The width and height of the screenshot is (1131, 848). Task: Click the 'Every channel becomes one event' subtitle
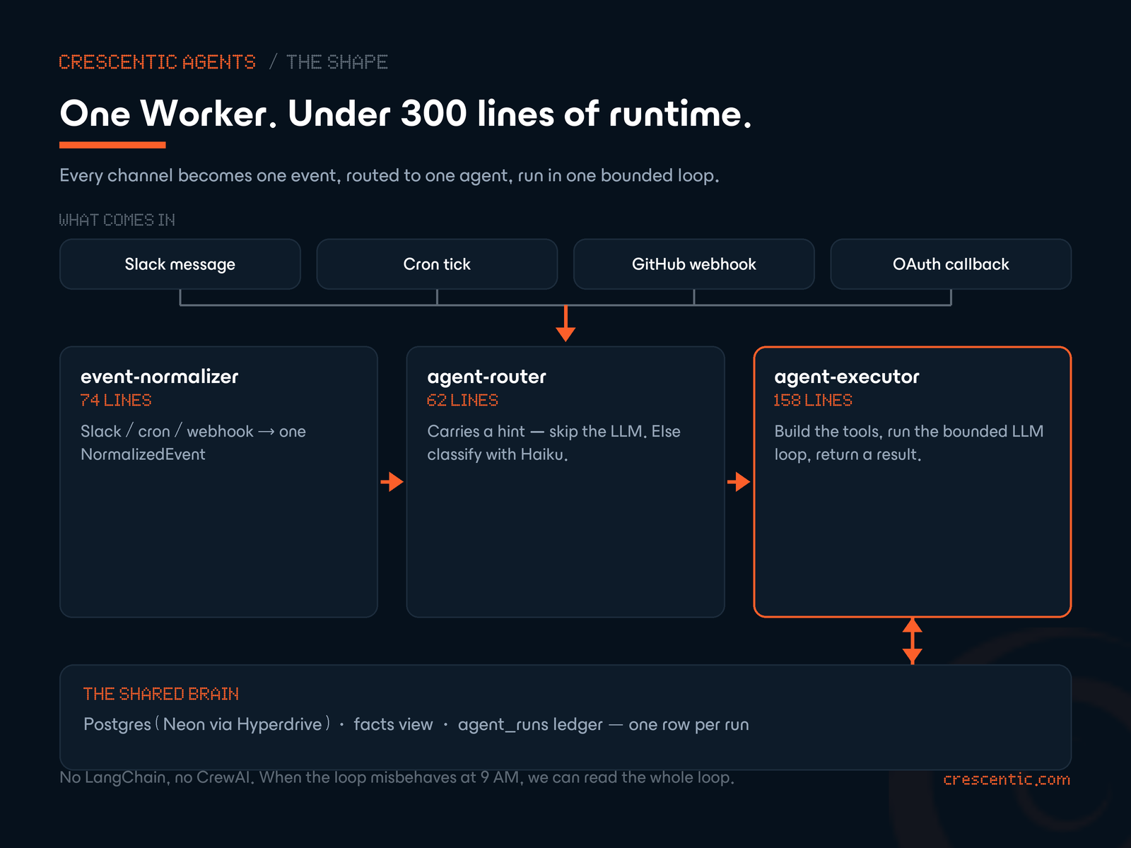click(389, 175)
